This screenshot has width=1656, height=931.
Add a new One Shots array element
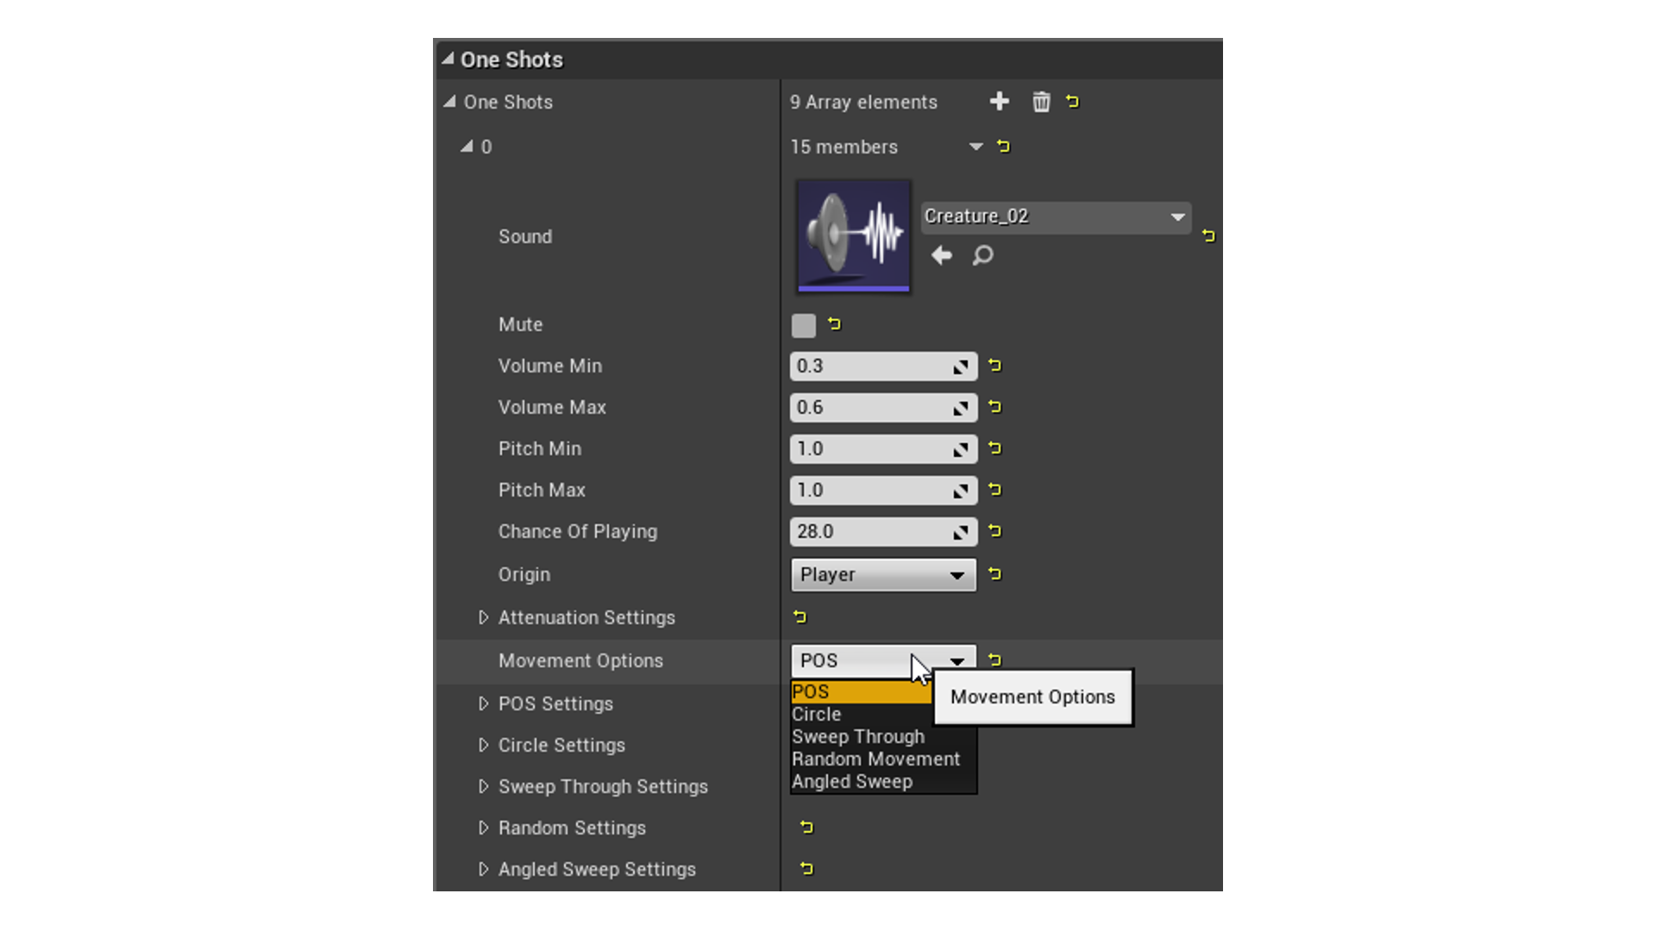click(x=999, y=102)
